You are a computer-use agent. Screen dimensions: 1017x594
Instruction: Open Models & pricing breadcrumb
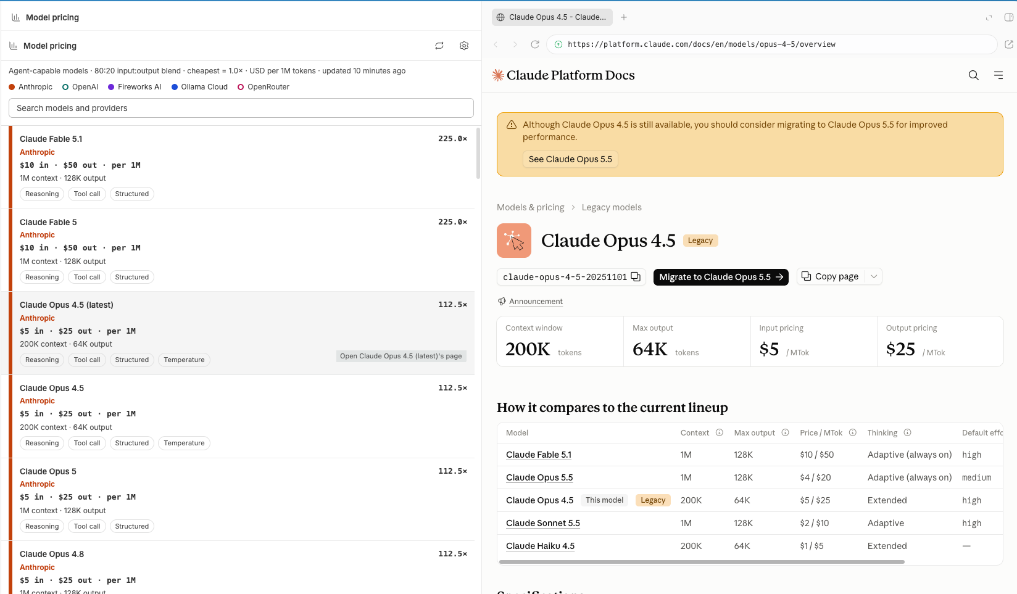coord(531,207)
